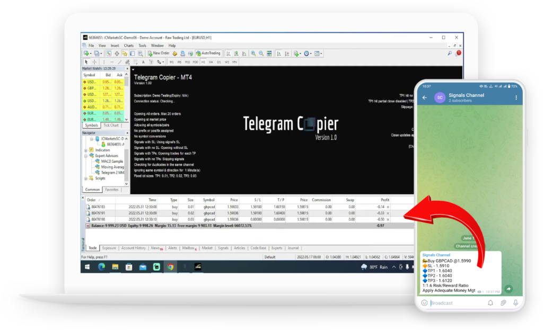Toggle the AutoTrading button

pyautogui.click(x=208, y=53)
